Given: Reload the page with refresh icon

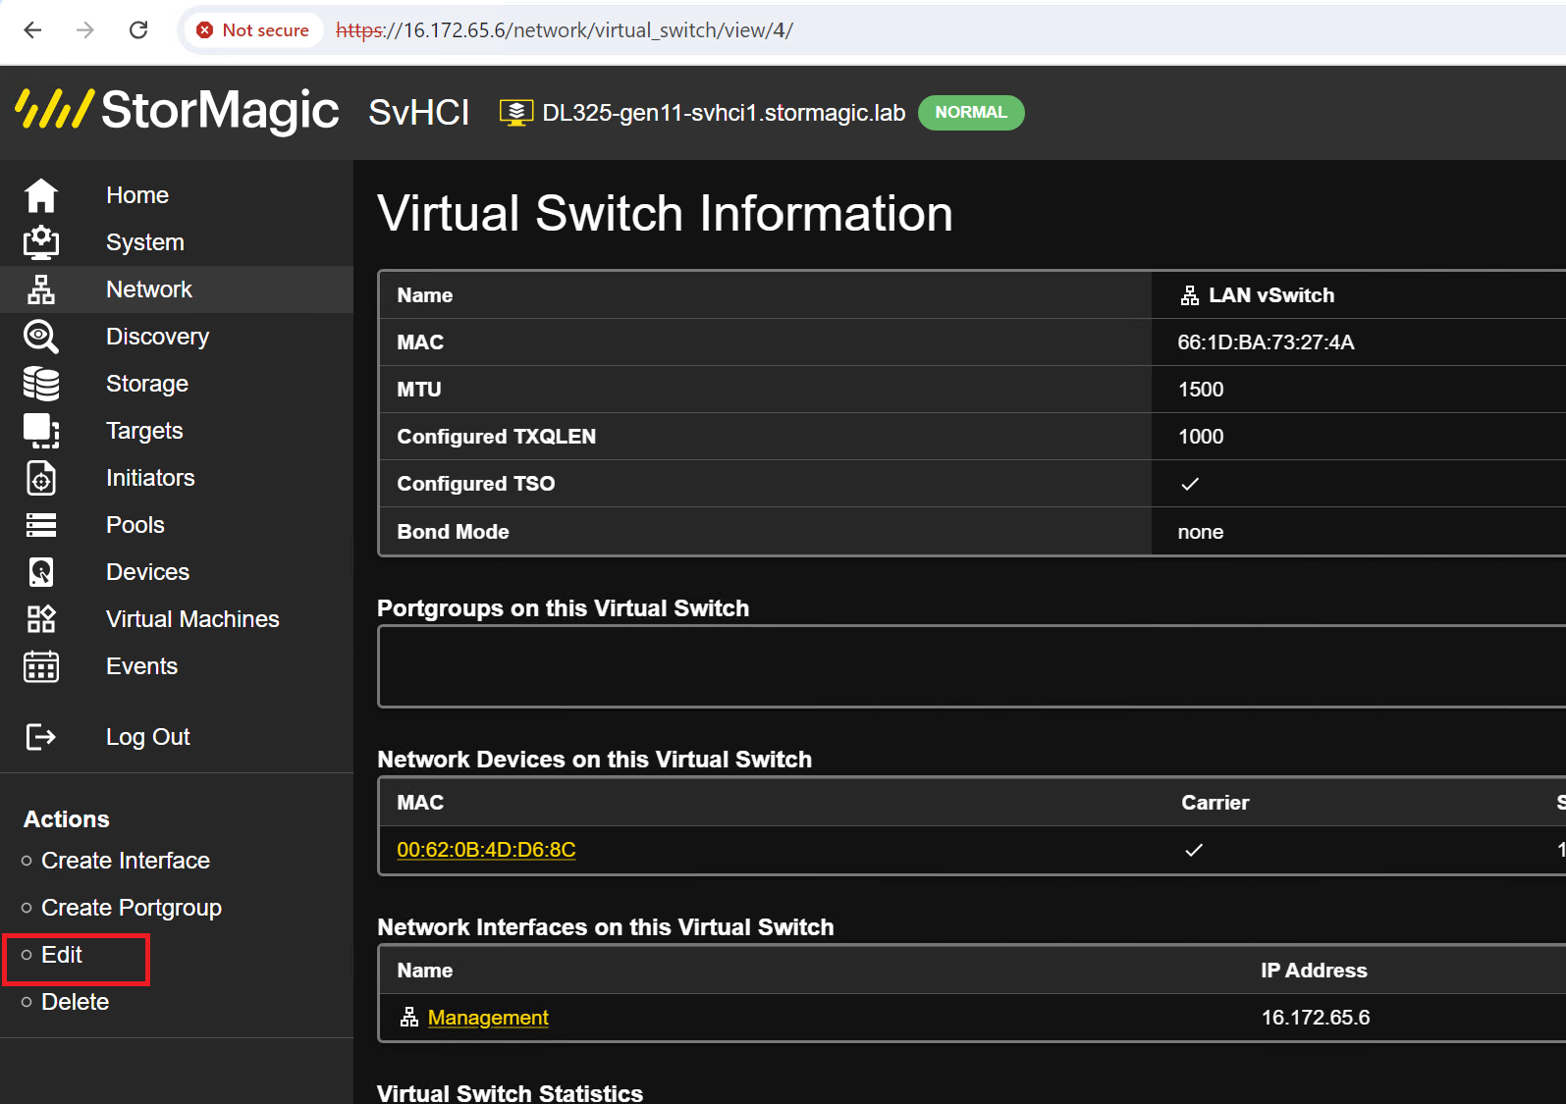Looking at the screenshot, I should click(x=138, y=30).
